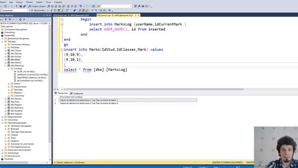Screen dimensions: 298x168
Task: Click the Paste toolbar icon
Action: pyautogui.click(x=75, y=6)
